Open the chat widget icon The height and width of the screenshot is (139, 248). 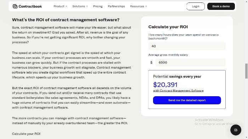tap(236, 130)
